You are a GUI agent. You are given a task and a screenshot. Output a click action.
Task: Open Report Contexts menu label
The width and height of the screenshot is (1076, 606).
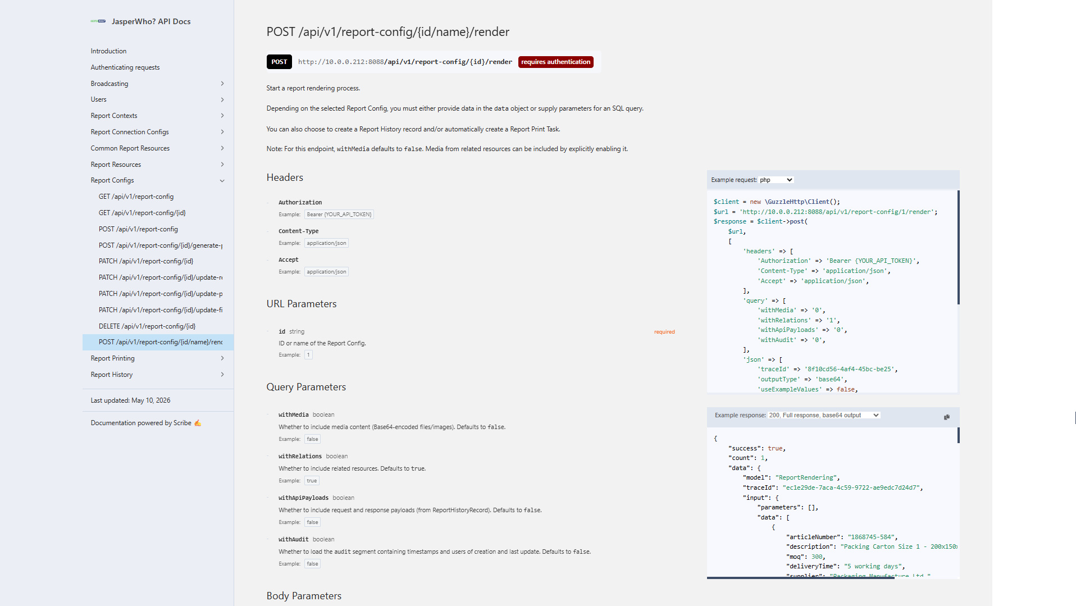pos(114,116)
